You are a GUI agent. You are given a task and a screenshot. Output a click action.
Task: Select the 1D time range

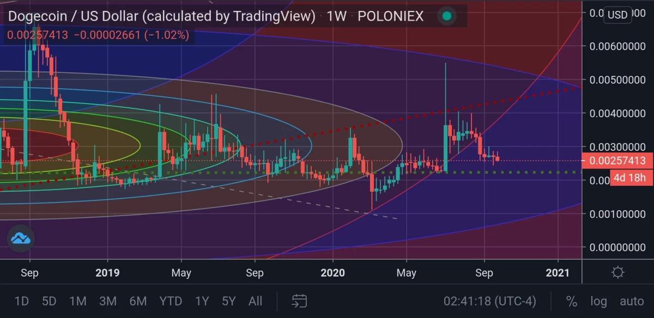pos(21,301)
